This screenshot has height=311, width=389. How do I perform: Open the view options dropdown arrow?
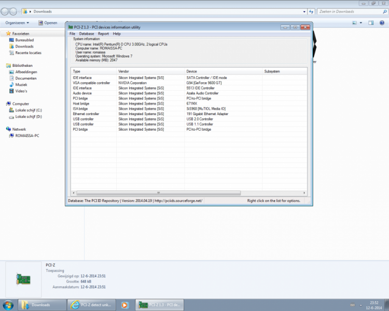coord(362,23)
